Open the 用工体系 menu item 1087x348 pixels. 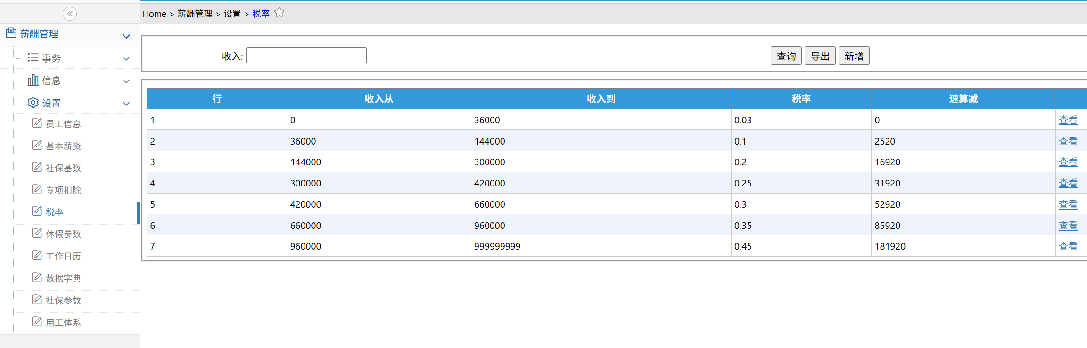pos(63,323)
